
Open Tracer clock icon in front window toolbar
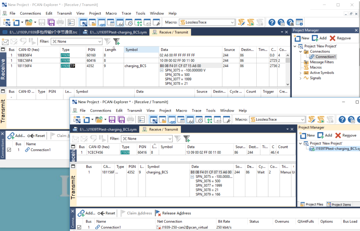[x=199, y=119]
